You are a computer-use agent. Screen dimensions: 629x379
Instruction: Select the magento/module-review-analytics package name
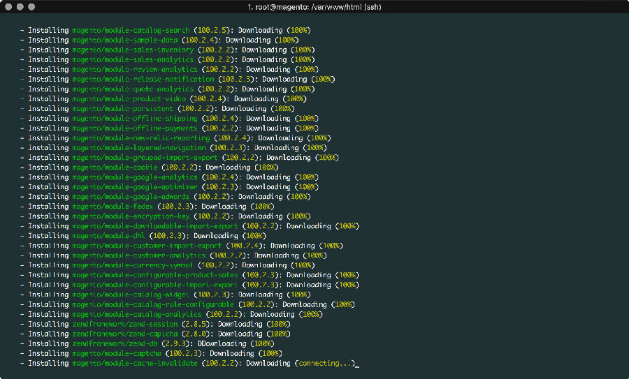135,69
